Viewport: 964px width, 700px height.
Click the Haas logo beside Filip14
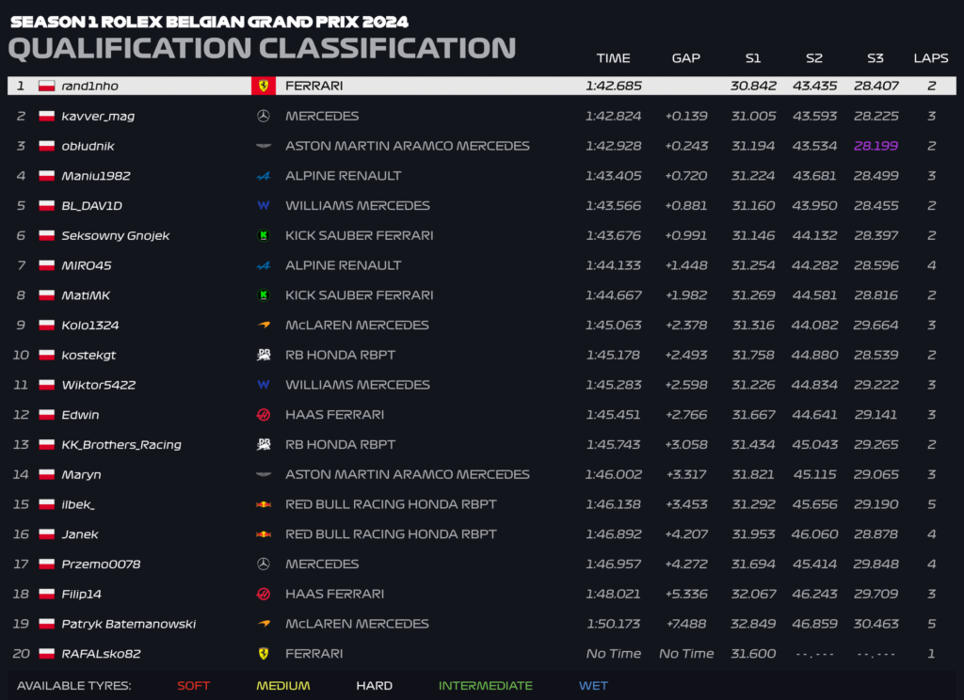pos(264,595)
